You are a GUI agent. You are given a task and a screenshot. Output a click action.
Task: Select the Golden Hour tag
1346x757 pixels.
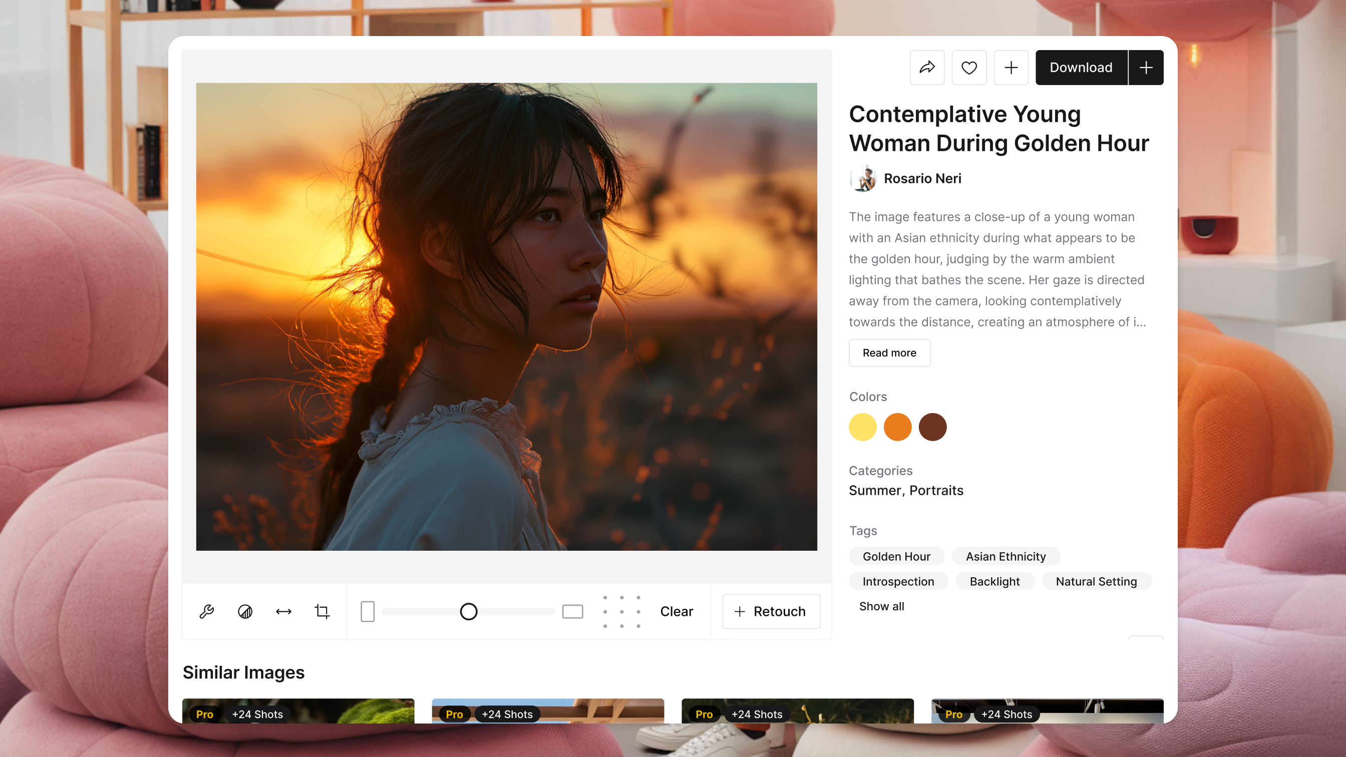(896, 556)
